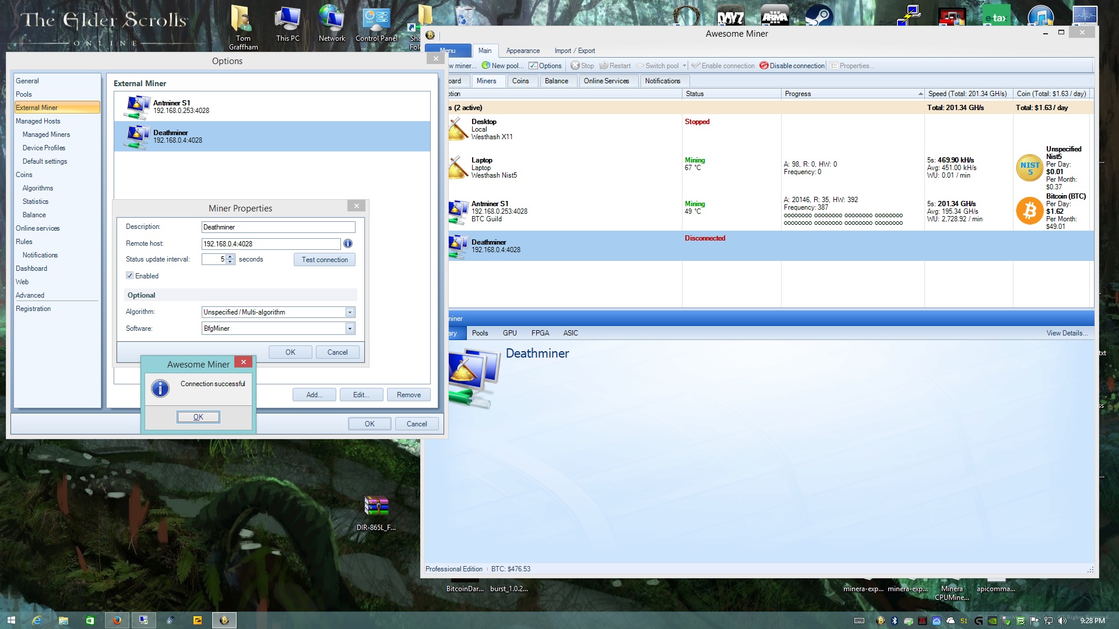The image size is (1119, 629).
Task: Open Menu in Awesome Miner
Action: 448,51
